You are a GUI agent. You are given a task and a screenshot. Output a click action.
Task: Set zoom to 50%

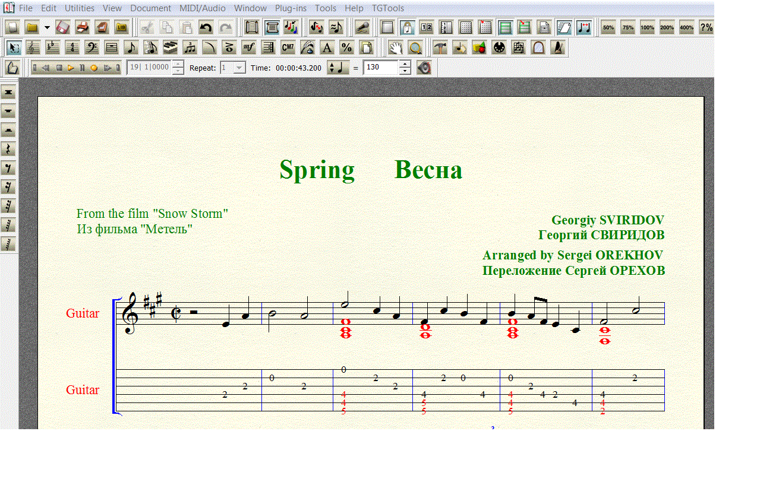tap(608, 27)
